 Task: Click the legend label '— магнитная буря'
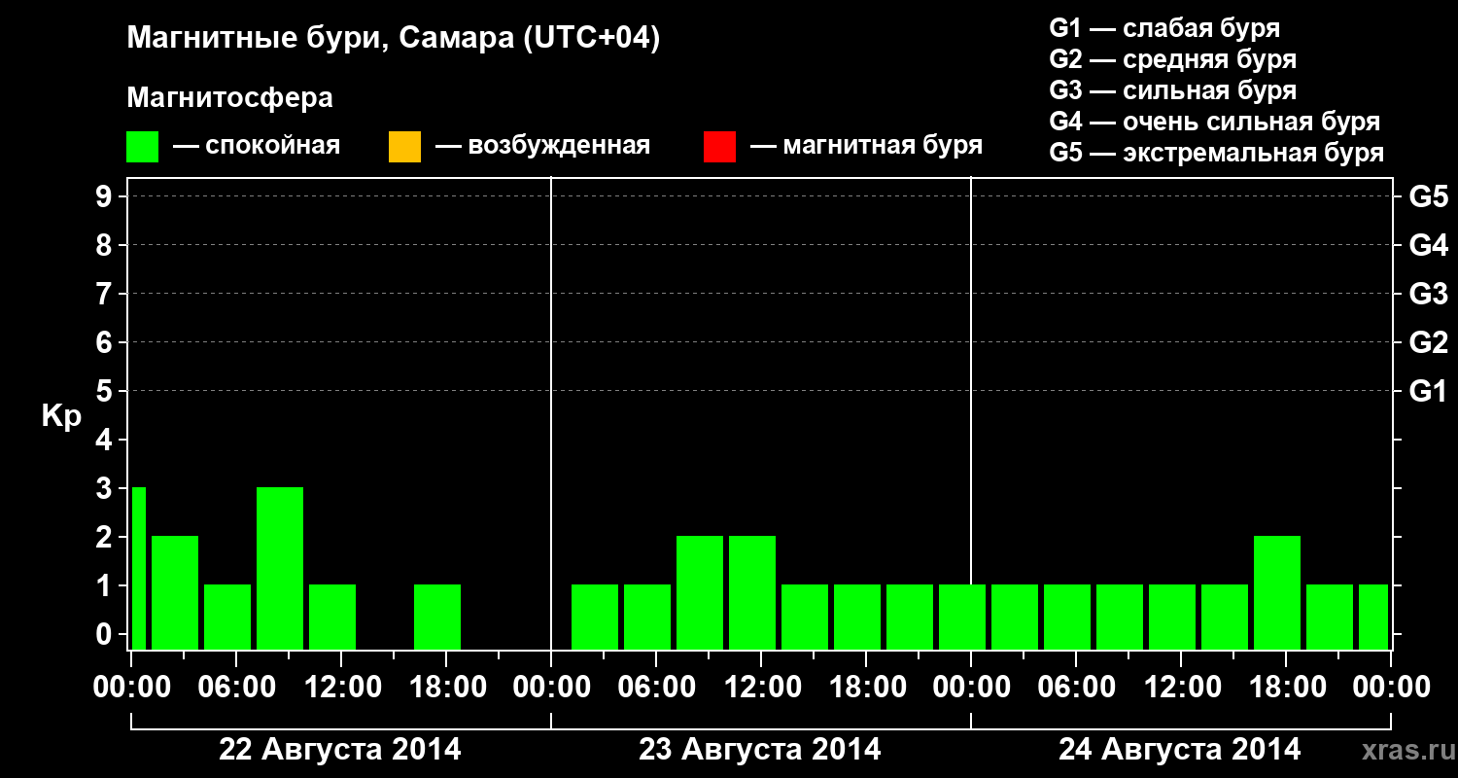tap(866, 146)
